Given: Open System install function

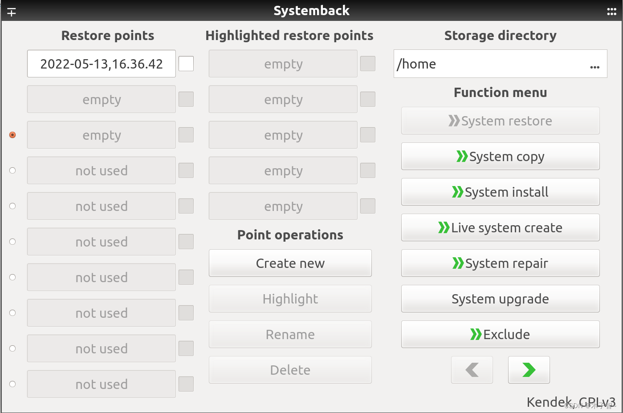Looking at the screenshot, I should [501, 192].
